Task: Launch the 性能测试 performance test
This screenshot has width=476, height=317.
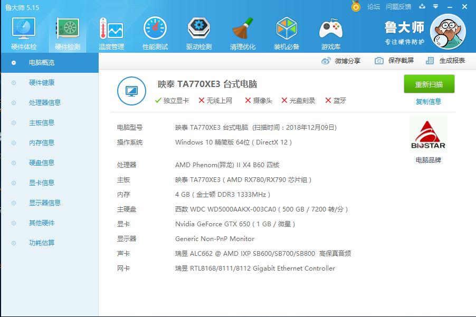Action: coord(155,32)
